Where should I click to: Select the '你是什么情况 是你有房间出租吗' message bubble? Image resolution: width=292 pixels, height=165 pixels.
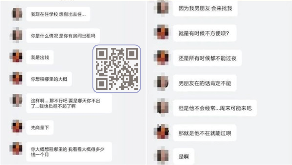63,36
